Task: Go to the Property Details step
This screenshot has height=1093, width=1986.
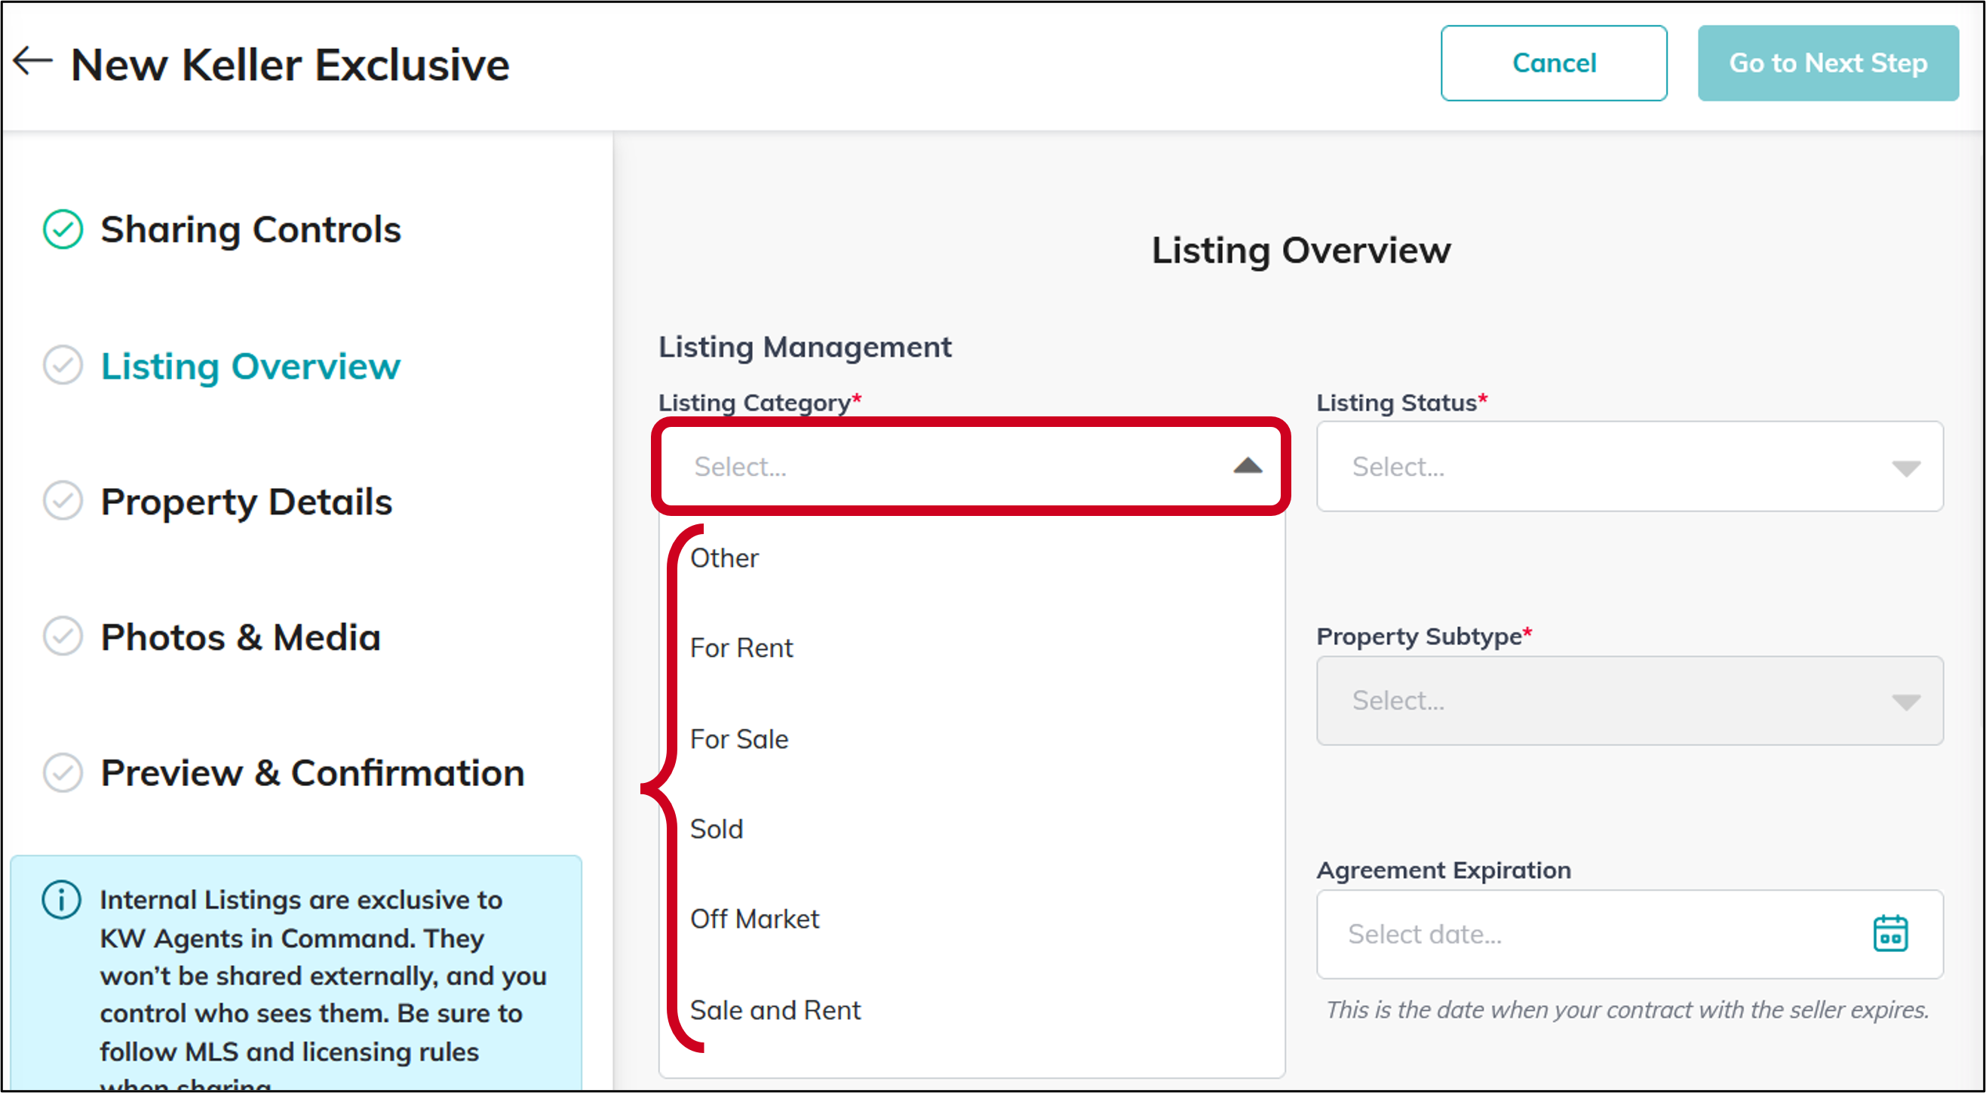Action: [247, 502]
